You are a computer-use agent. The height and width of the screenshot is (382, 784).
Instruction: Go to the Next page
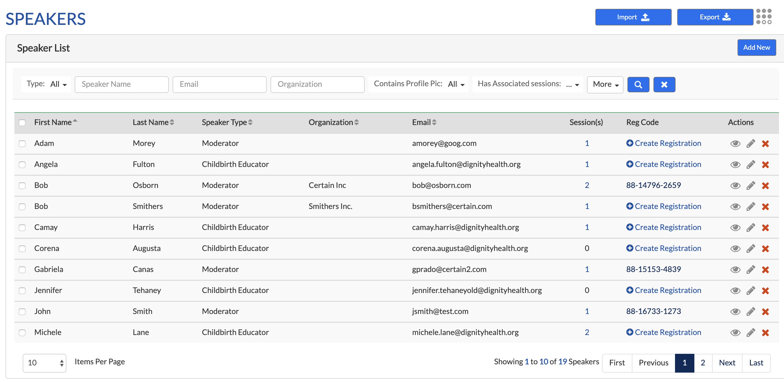[727, 363]
